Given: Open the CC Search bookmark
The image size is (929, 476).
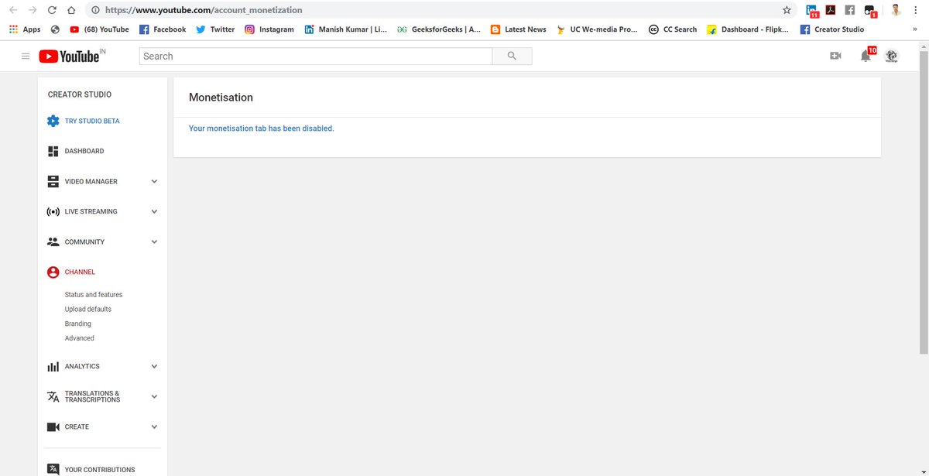Looking at the screenshot, I should 673,29.
